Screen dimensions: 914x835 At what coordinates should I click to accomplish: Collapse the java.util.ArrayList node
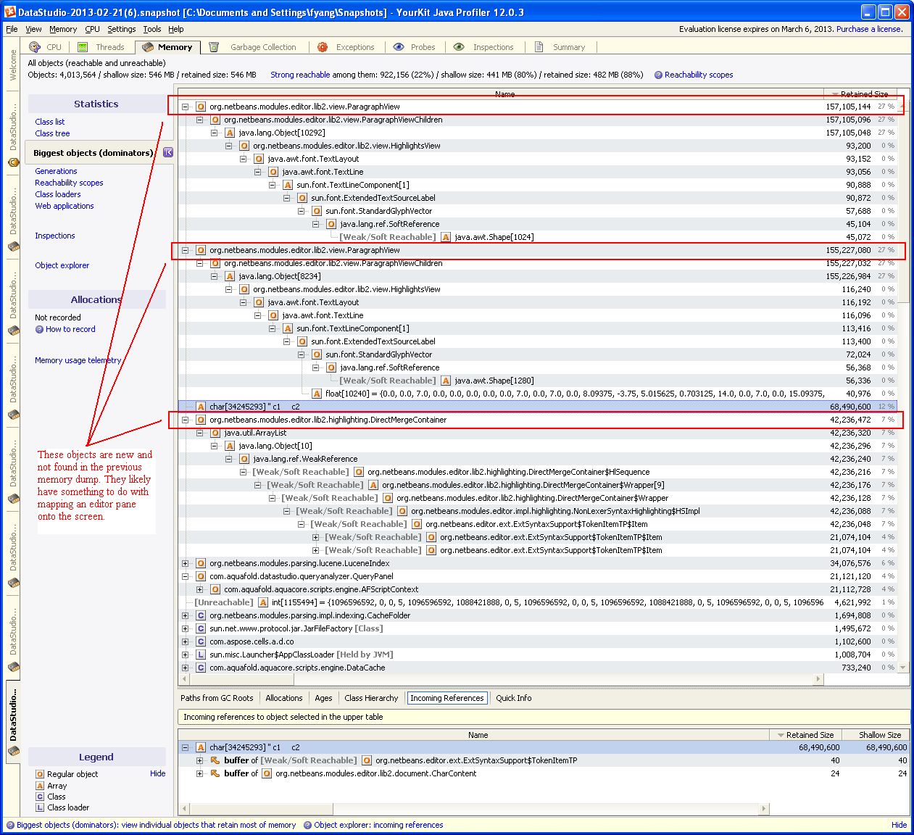click(199, 433)
